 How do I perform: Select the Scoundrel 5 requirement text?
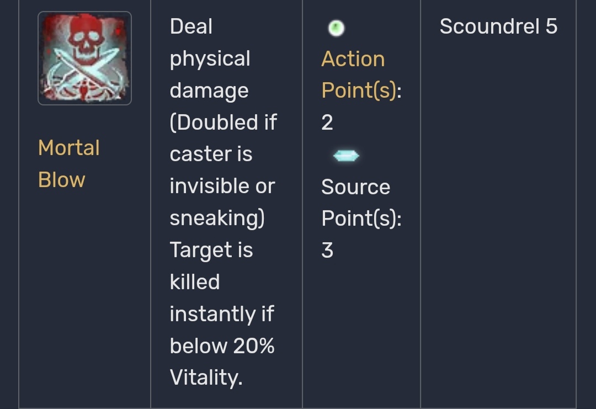click(x=498, y=26)
